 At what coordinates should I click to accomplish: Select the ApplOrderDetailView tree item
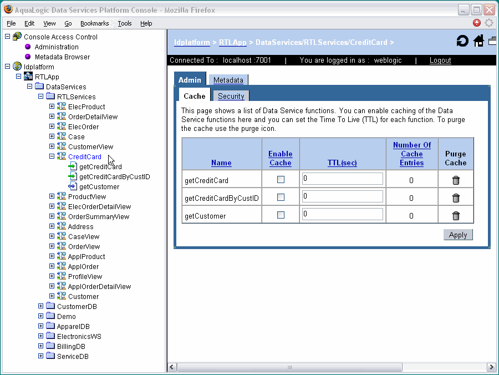click(99, 286)
